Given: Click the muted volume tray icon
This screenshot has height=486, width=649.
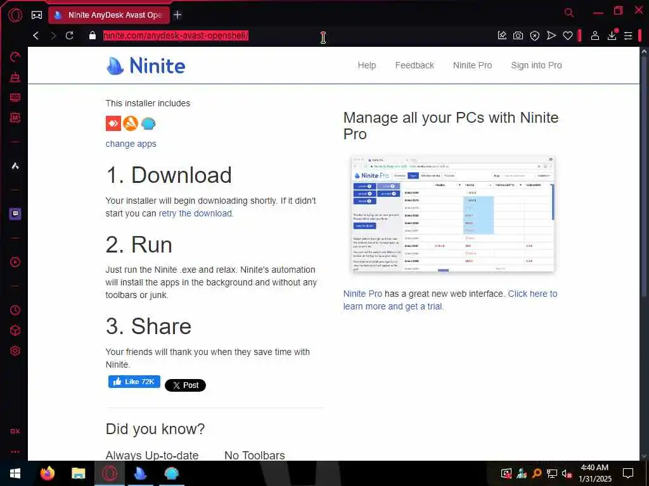Looking at the screenshot, I should coord(567,473).
